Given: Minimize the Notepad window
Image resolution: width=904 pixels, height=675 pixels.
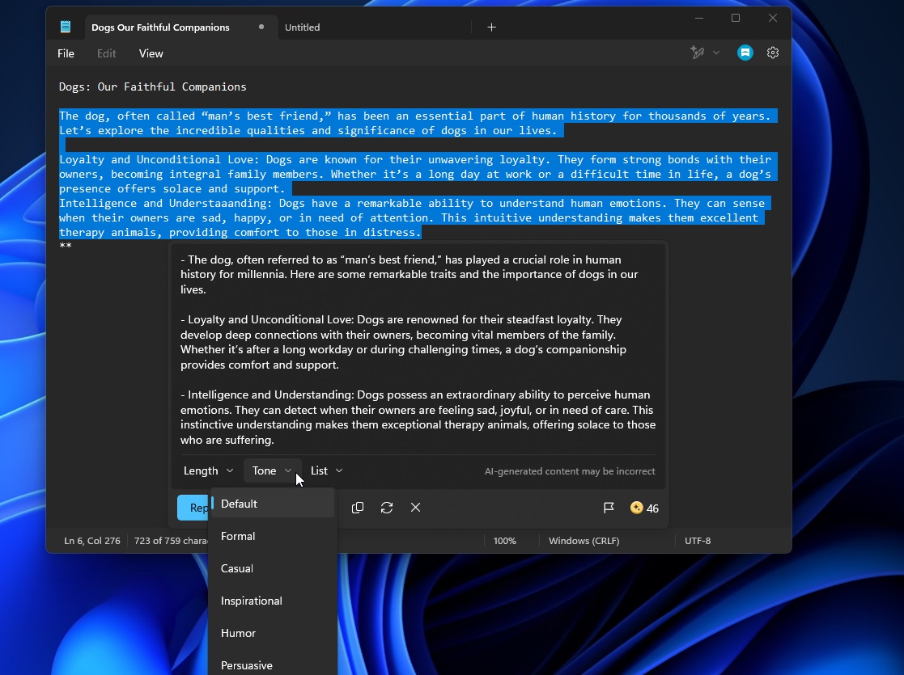Looking at the screenshot, I should click(699, 18).
